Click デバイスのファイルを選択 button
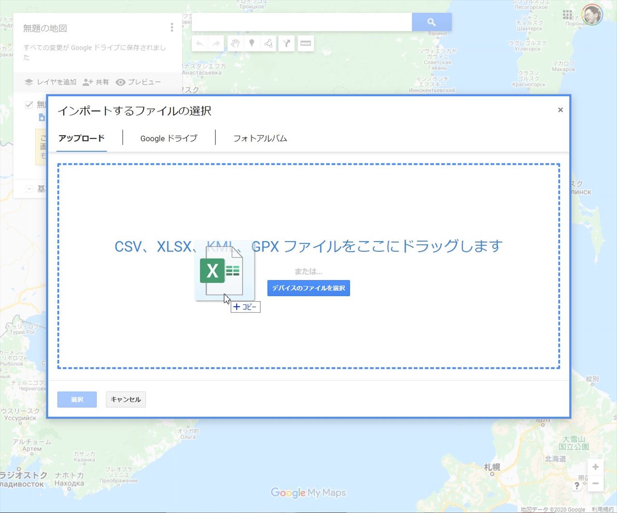617x513 pixels. point(308,288)
